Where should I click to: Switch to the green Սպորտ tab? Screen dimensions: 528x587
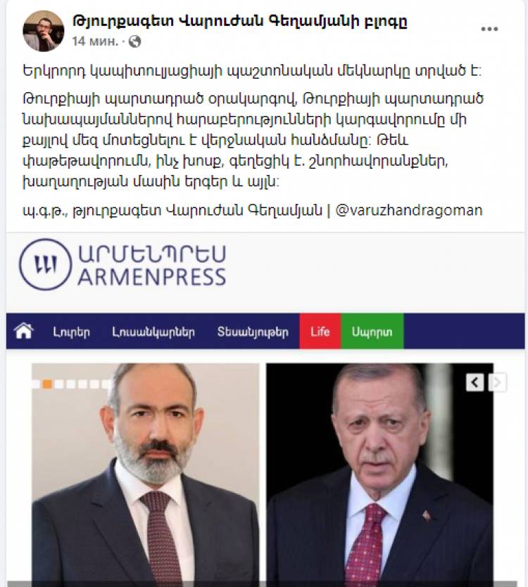[372, 331]
